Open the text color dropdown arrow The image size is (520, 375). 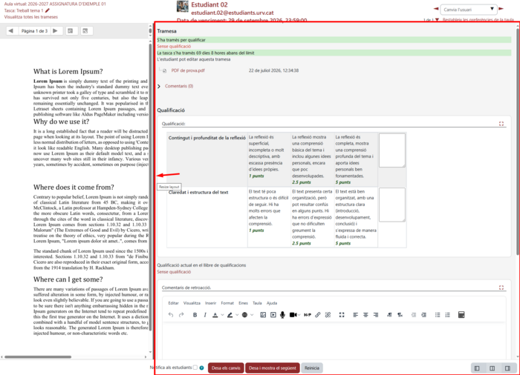222,315
